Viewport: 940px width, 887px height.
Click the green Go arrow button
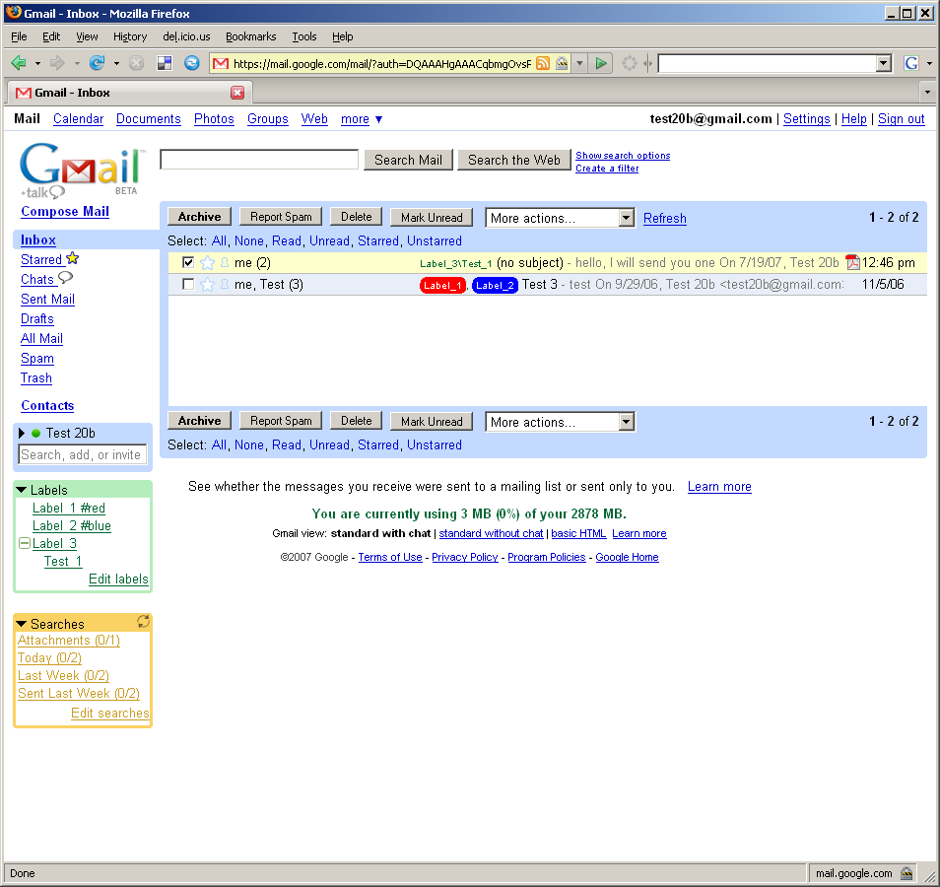pos(601,63)
